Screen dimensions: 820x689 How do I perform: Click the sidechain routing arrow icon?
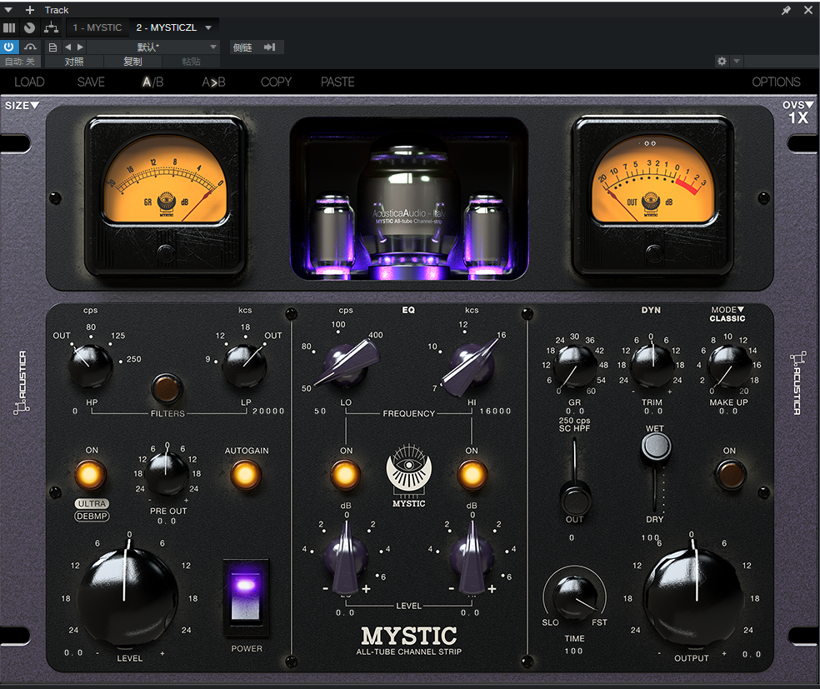coord(269,47)
